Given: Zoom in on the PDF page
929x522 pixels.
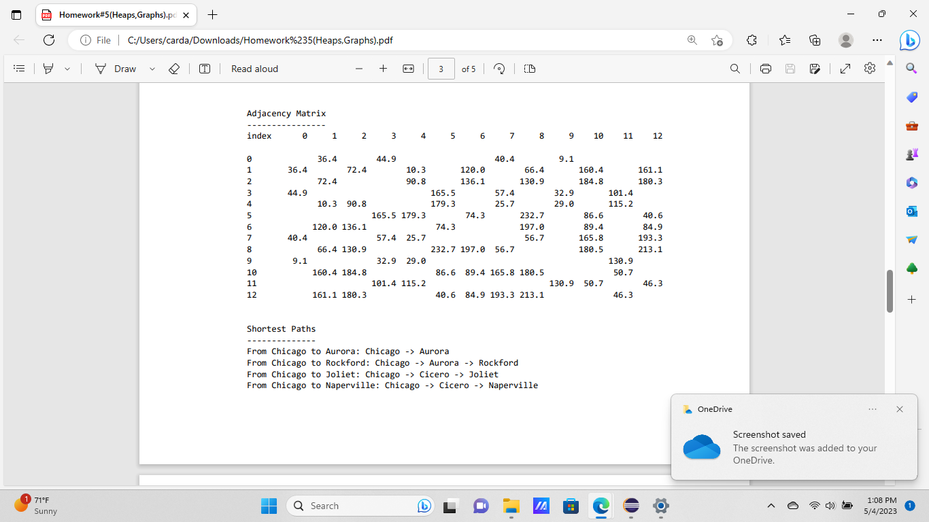Looking at the screenshot, I should 383,68.
